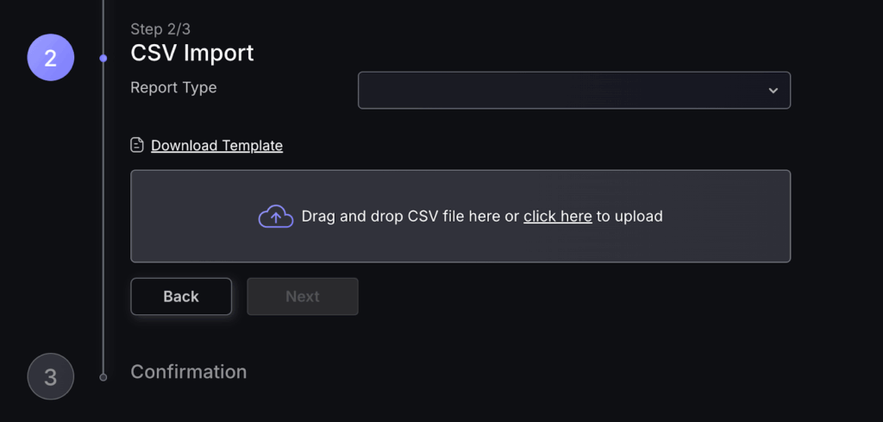Expand the Report Type dropdown chevron

(773, 91)
